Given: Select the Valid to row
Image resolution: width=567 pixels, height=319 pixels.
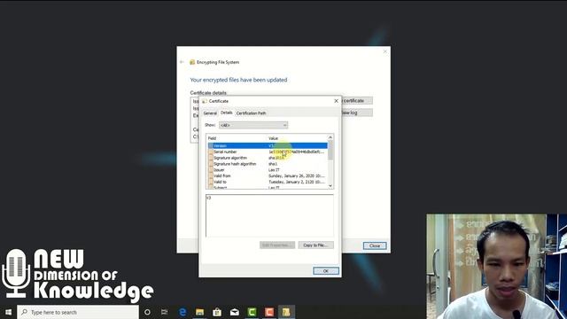Looking at the screenshot, I should [268, 182].
